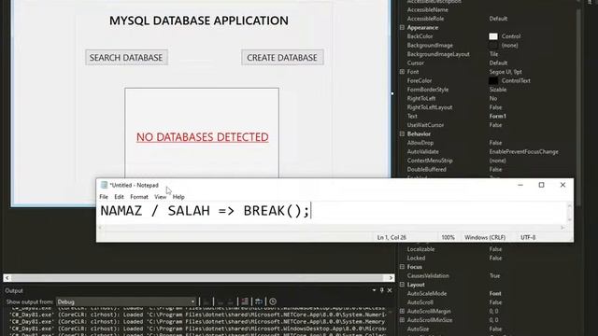Click in the Notepad text area
The height and width of the screenshot is (336, 598).
tap(332, 212)
